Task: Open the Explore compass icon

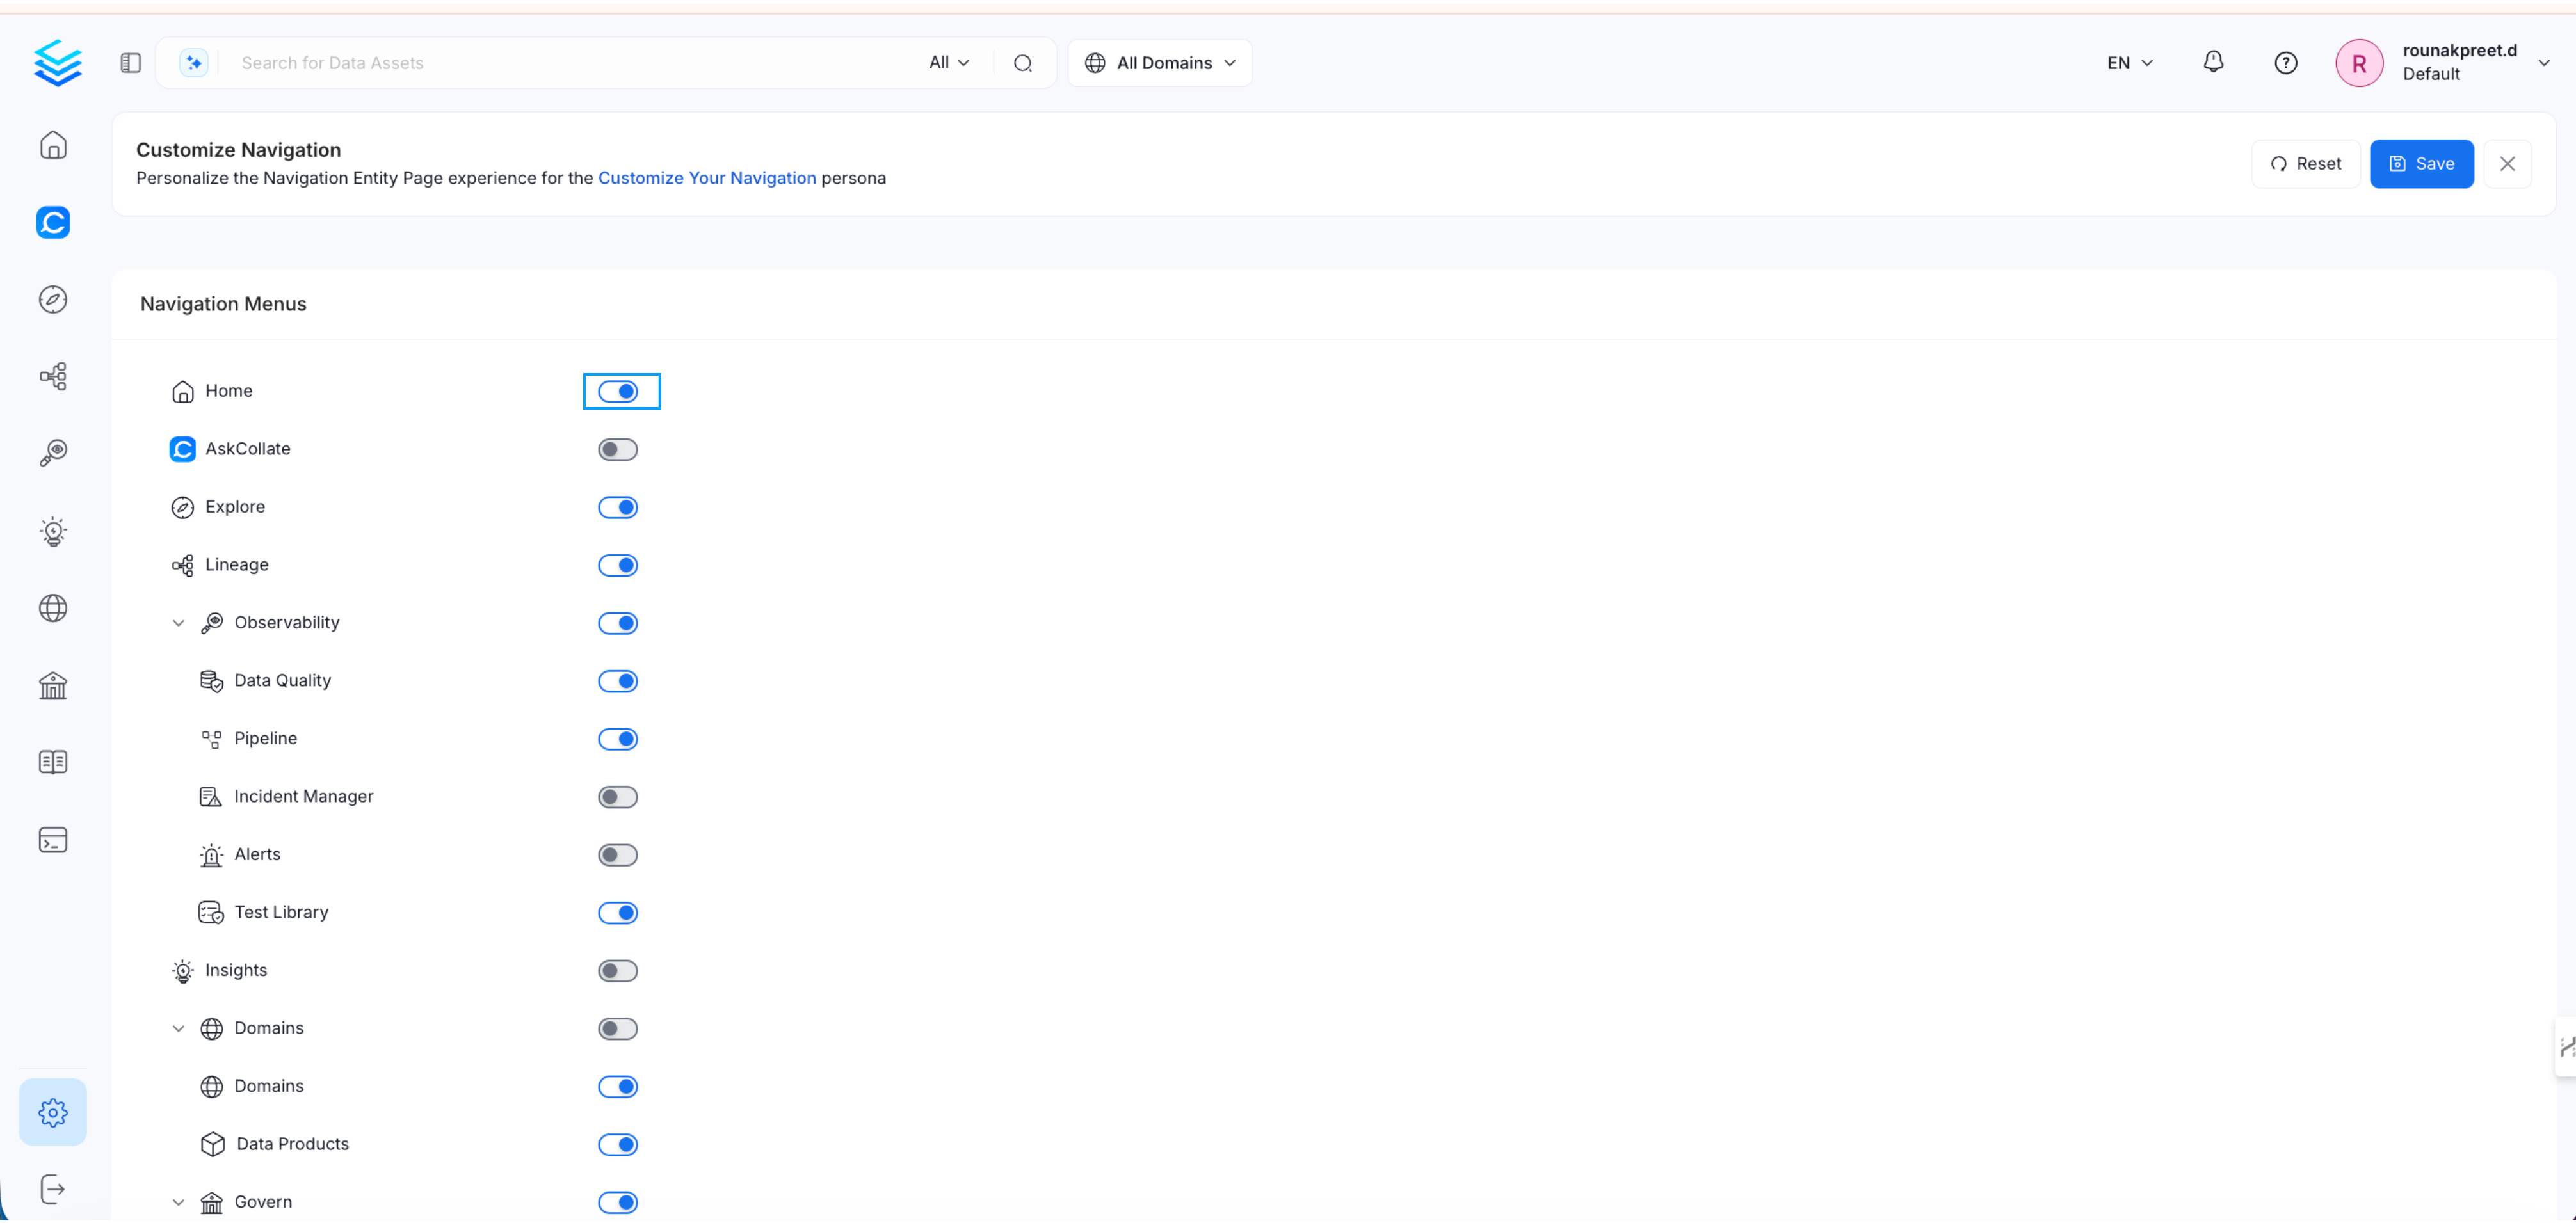Action: pyautogui.click(x=53, y=298)
